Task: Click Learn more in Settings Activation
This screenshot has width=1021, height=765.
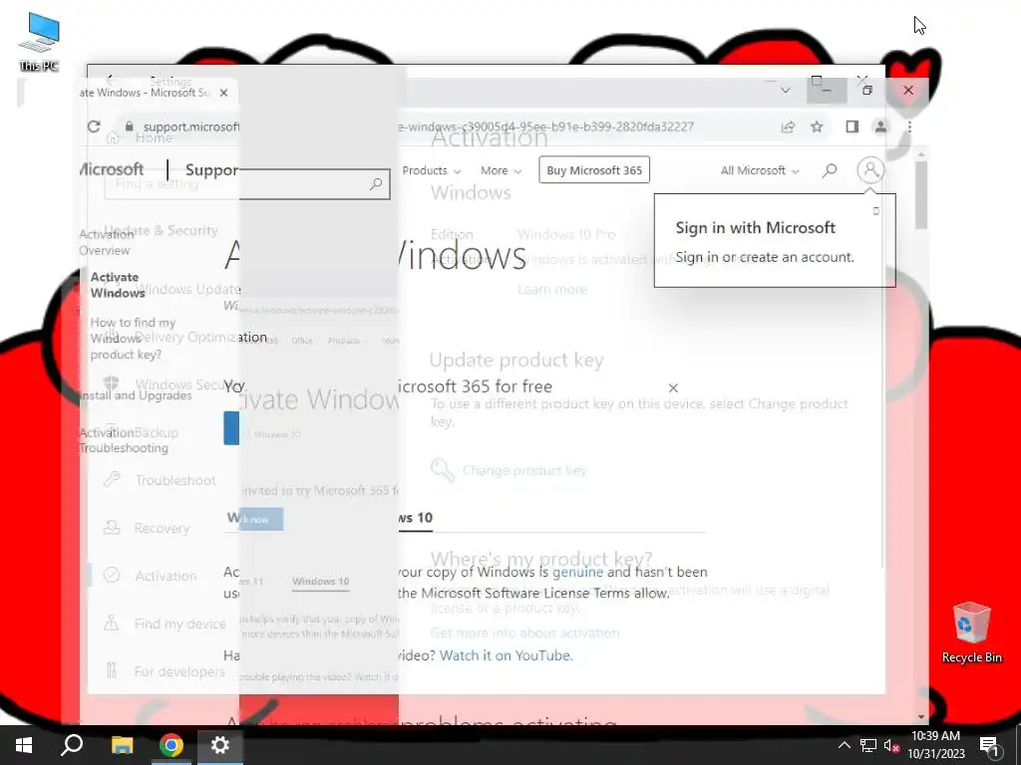Action: pos(552,290)
